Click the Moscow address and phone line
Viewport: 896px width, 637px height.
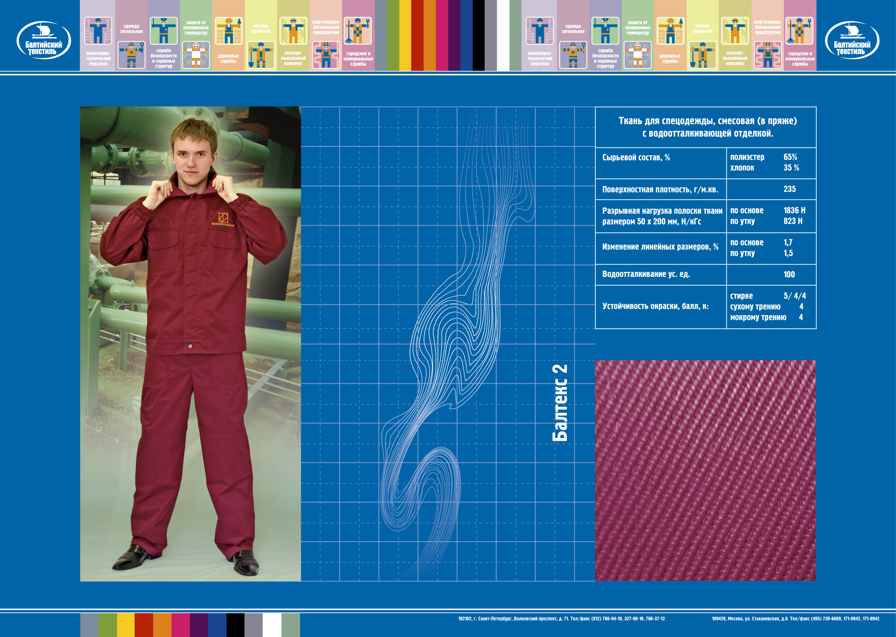[x=795, y=618]
